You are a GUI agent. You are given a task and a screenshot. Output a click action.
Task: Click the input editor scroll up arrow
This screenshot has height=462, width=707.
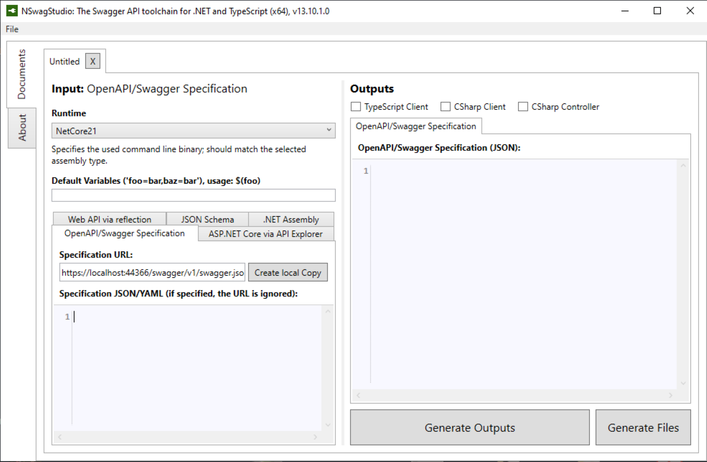pos(328,312)
